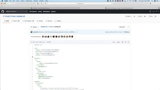Select the Actions tab
The height and width of the screenshot is (90, 160).
40,21
